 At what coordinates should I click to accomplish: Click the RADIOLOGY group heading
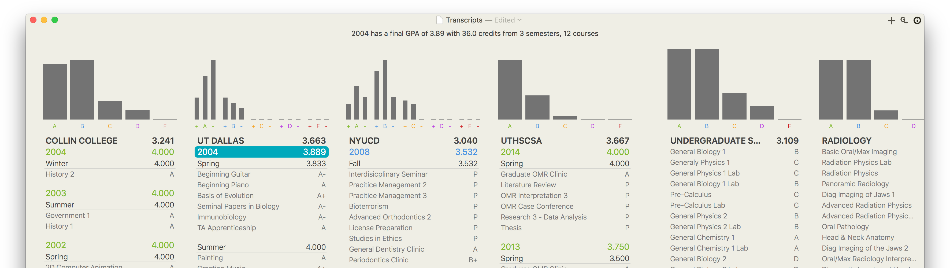[x=846, y=140]
